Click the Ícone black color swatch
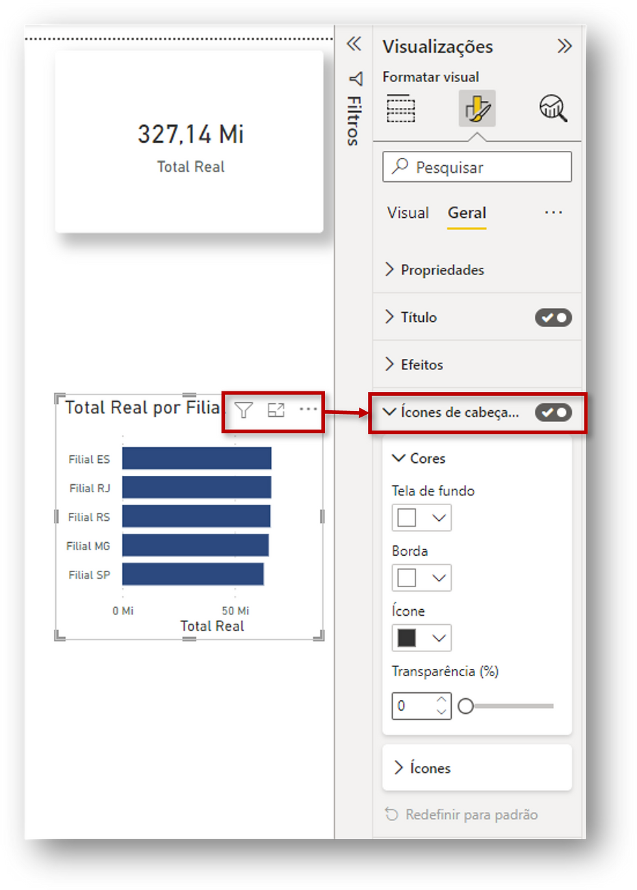This screenshot has width=637, height=890. pos(407,638)
